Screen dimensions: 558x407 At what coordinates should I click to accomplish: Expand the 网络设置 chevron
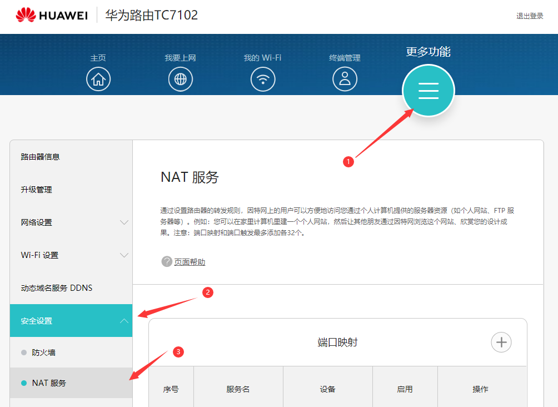124,222
